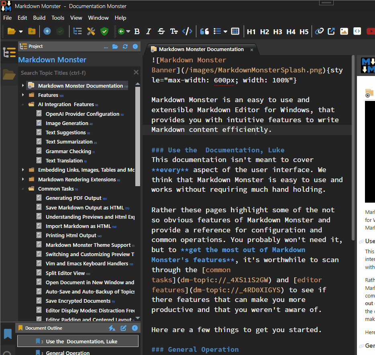Screen dimensions: 375x355
Task: Open the Build menu
Action: (x=39, y=18)
